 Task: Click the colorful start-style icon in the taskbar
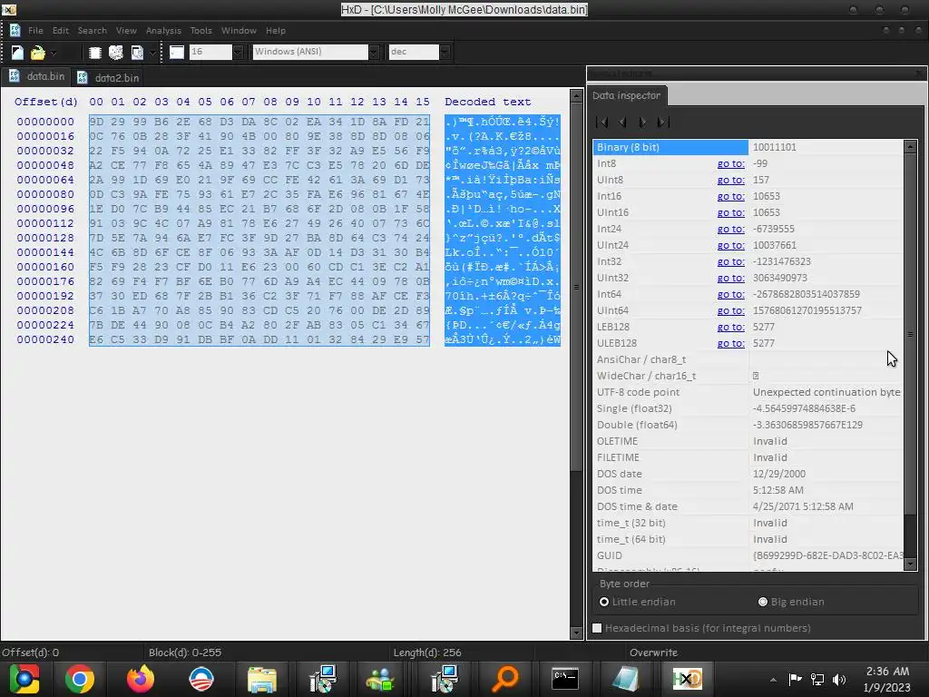coord(24,679)
